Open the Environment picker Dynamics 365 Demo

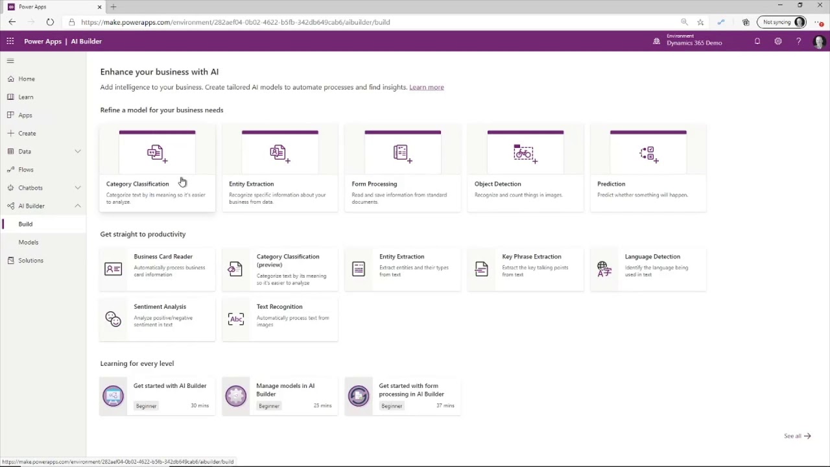[688, 41]
